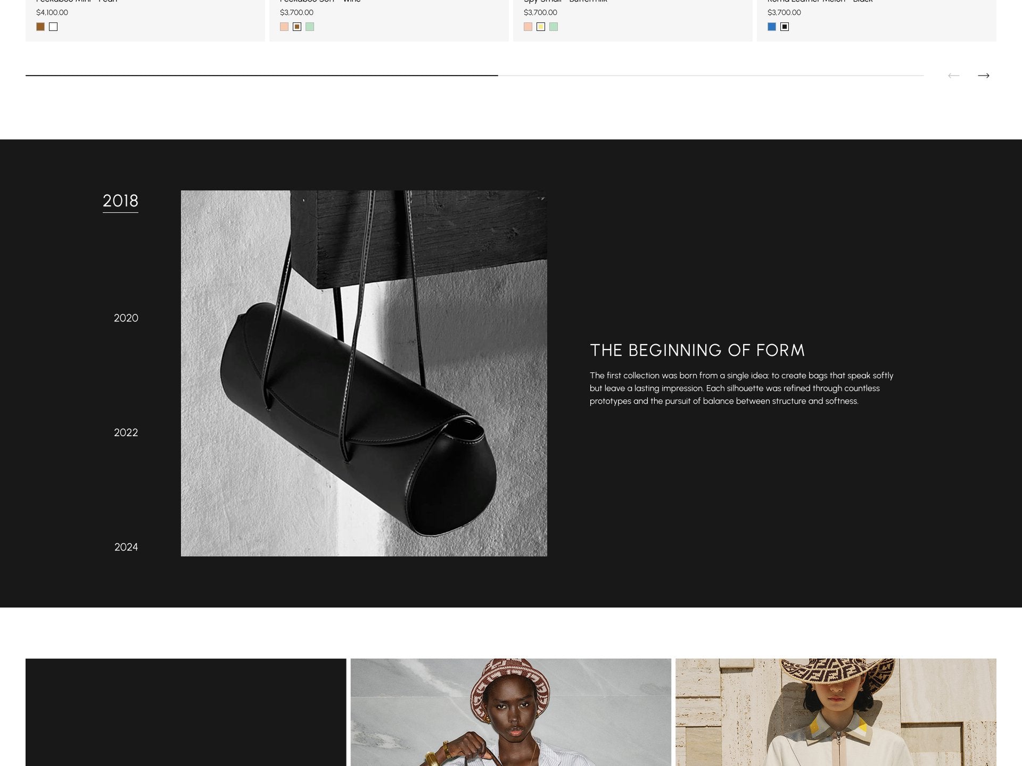Open the red crochet hat model photo
The width and height of the screenshot is (1022, 766).
(510, 712)
